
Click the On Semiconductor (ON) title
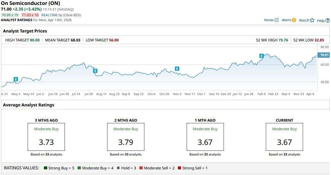coord(30,3)
